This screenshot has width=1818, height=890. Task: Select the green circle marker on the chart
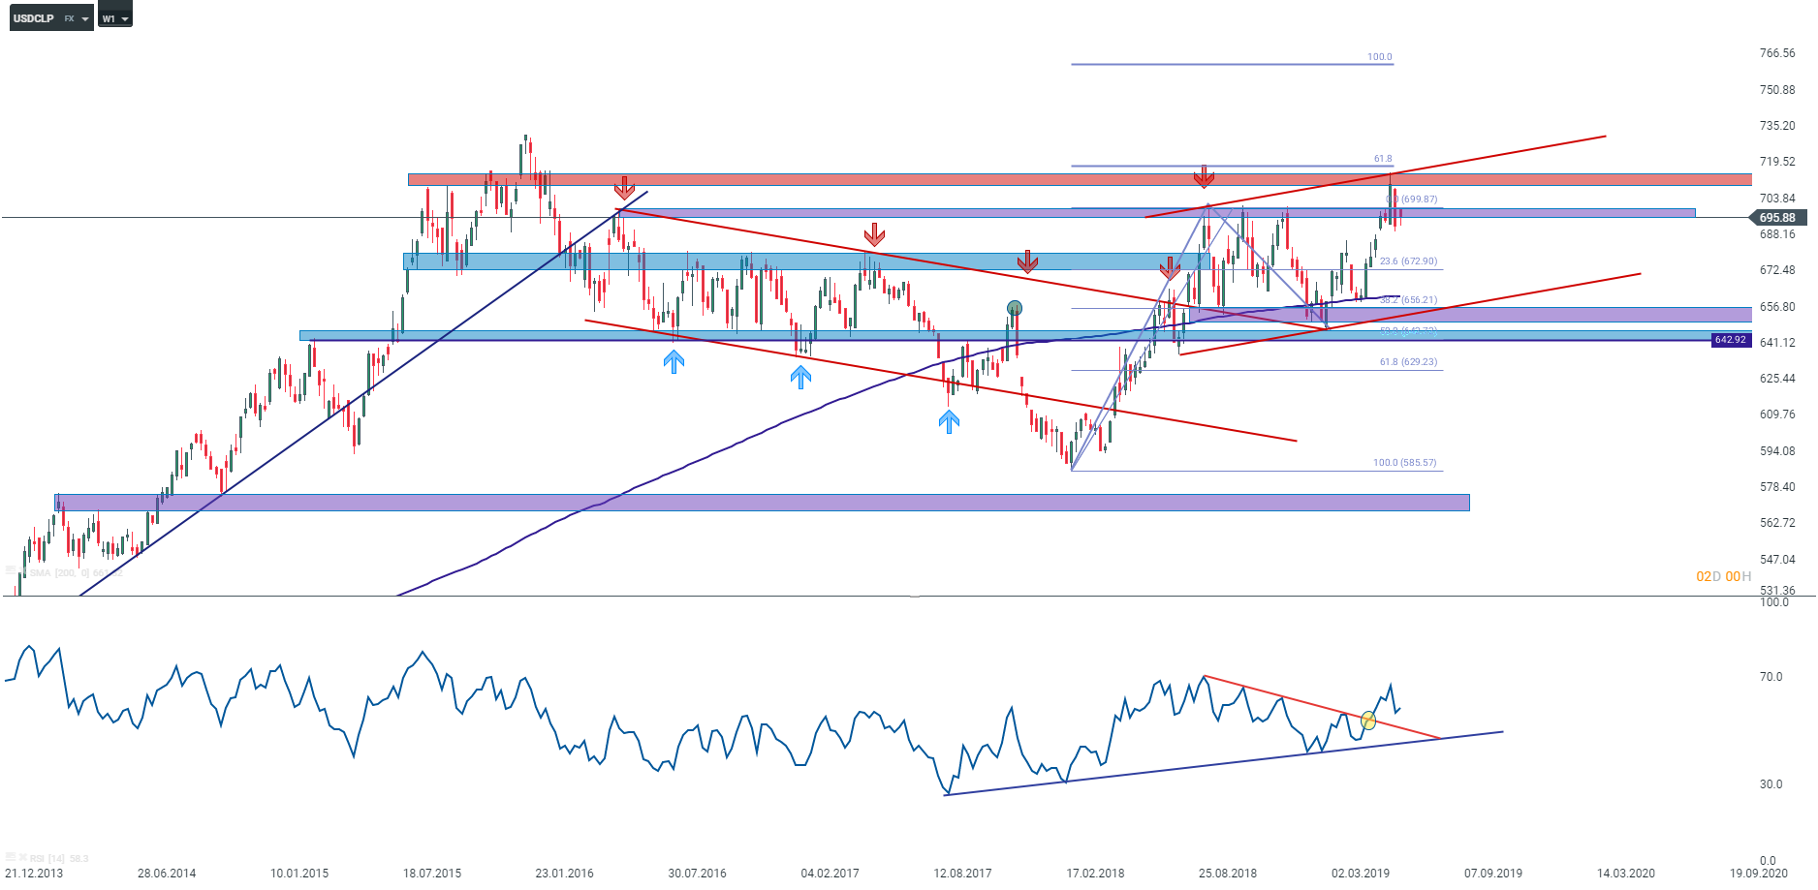pyautogui.click(x=1015, y=308)
